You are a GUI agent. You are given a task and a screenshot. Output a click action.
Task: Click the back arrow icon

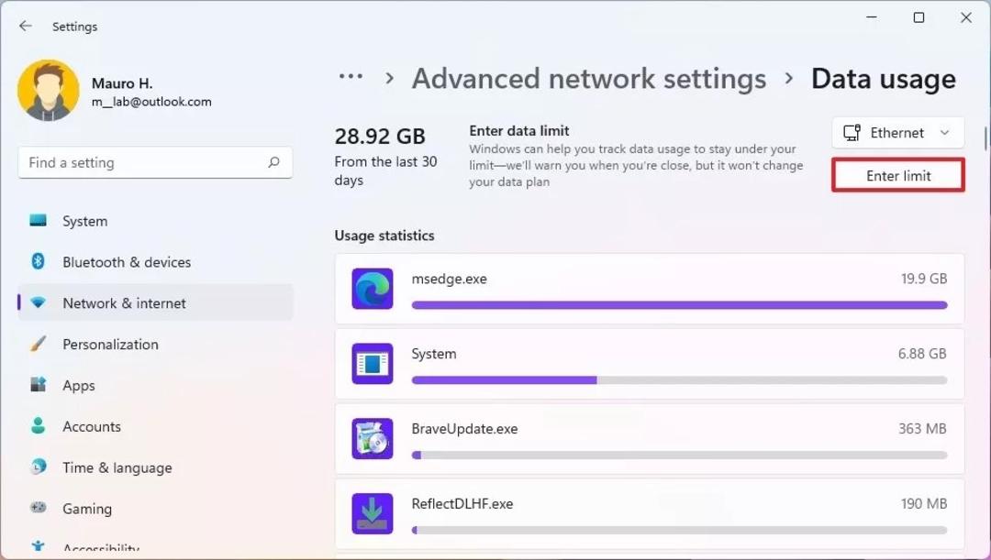(x=26, y=26)
